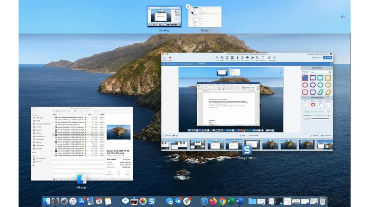
Task: Click the Theme gear icon in Quick Styles
Action: point(330,72)
